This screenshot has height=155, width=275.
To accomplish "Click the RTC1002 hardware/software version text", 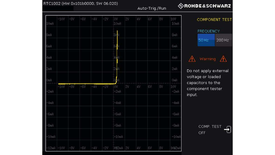I will [81, 3].
